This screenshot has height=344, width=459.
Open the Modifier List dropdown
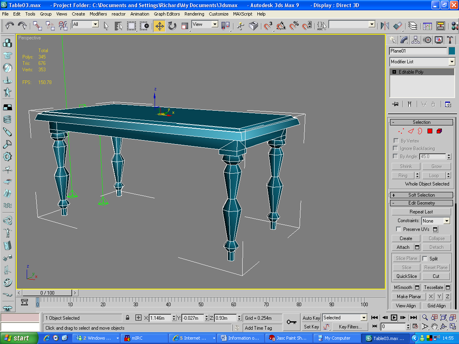point(422,61)
